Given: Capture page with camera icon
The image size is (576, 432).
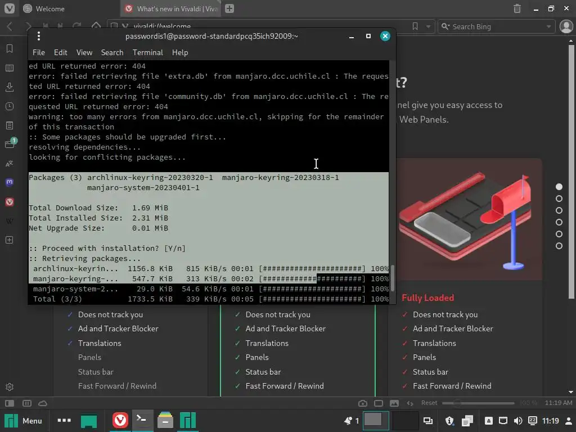Looking at the screenshot, I should tap(363, 403).
